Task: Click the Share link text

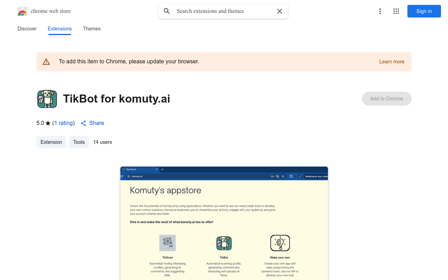Action: [x=97, y=123]
